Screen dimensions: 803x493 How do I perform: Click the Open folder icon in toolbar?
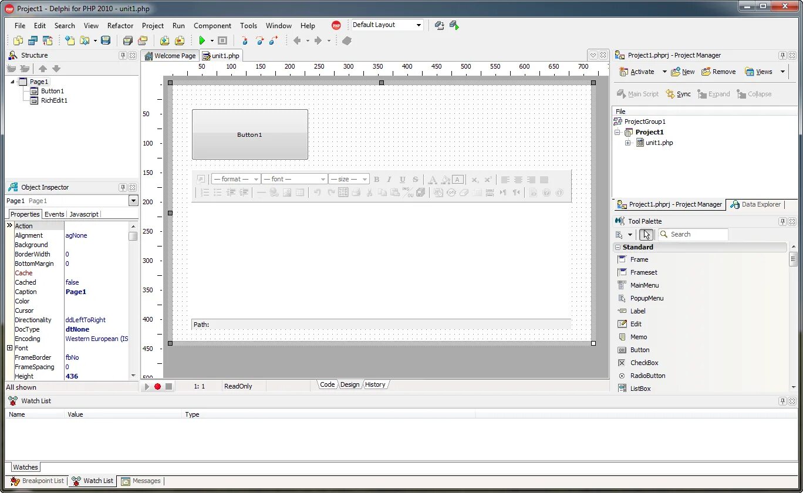coord(85,40)
